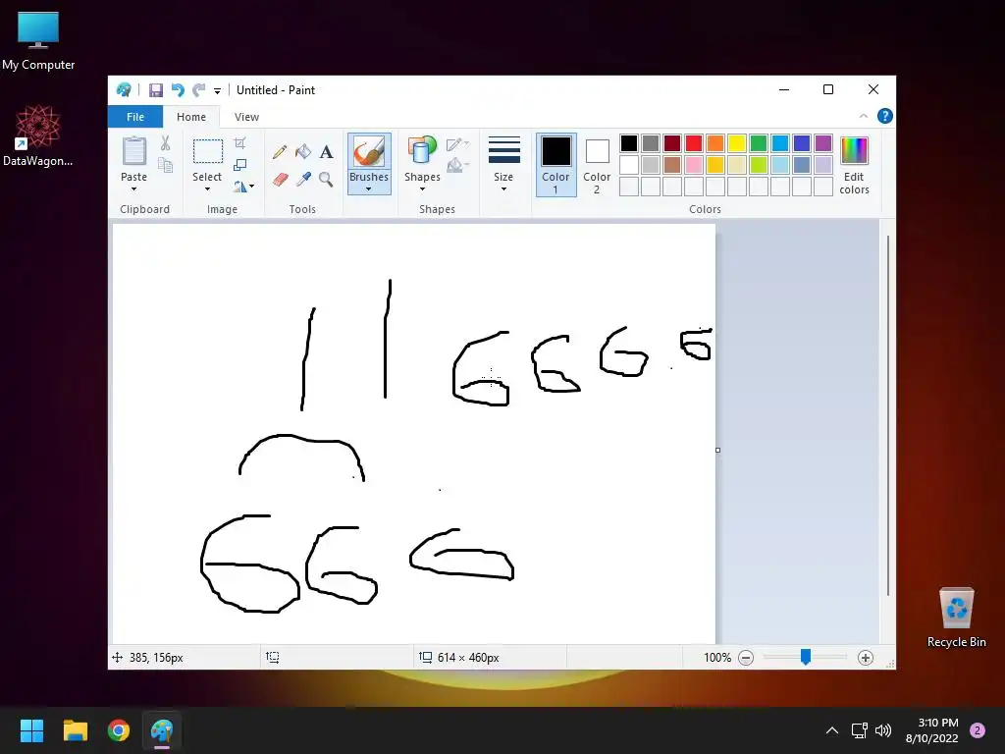Open the Windows Start menu
This screenshot has width=1005, height=754.
pos(31,730)
